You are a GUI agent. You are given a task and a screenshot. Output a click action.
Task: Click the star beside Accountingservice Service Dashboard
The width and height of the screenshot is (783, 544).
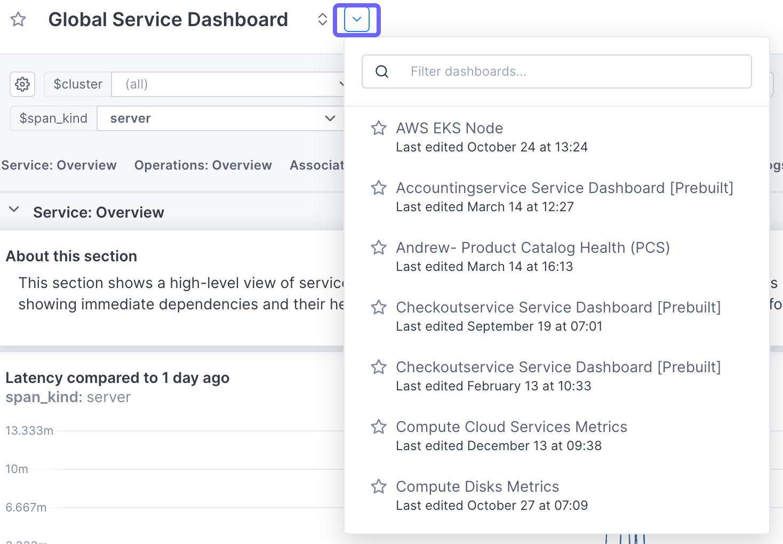pos(379,188)
